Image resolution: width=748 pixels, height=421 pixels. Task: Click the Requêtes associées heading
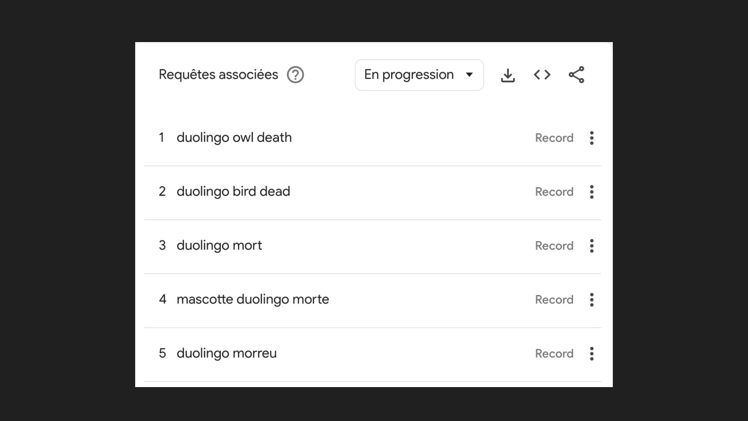[x=218, y=75]
